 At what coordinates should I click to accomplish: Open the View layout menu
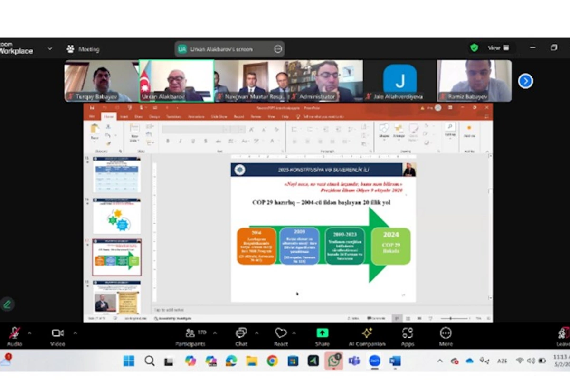498,48
